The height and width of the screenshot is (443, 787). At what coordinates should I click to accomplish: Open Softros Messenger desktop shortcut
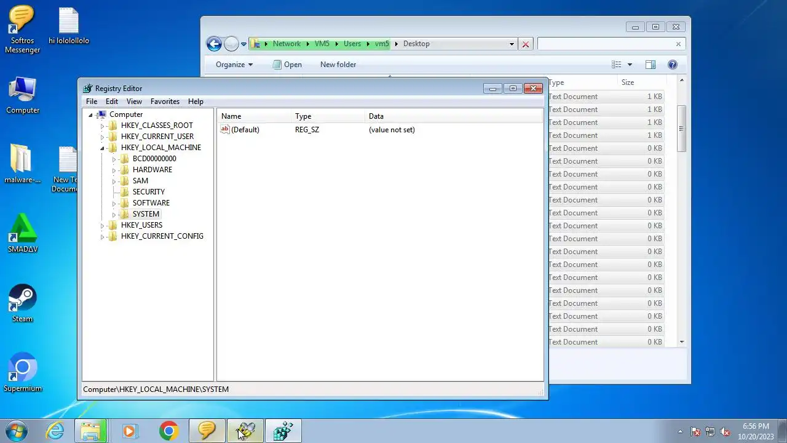click(22, 30)
